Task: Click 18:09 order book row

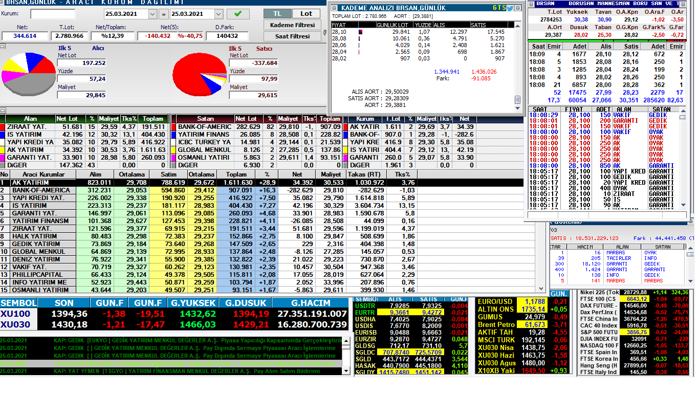Action: [606, 54]
